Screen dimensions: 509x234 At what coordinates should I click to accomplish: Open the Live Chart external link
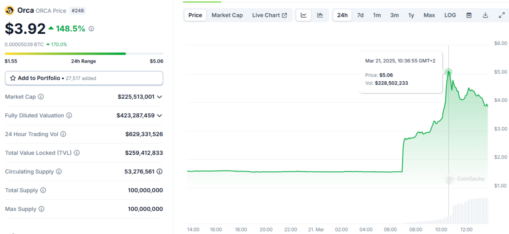coord(270,15)
